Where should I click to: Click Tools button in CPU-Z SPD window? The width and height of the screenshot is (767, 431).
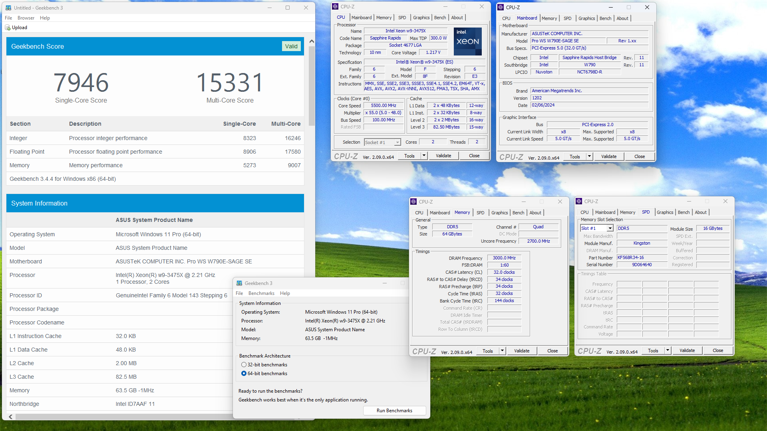(x=653, y=350)
